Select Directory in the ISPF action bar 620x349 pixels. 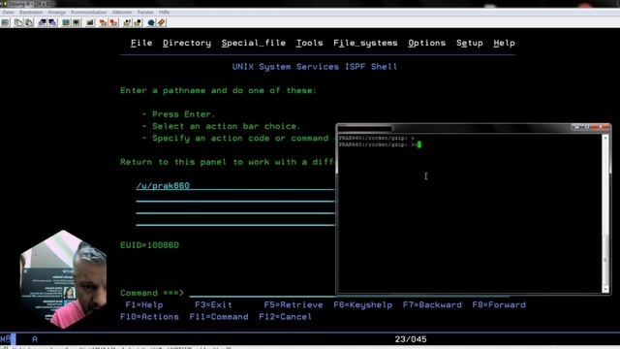tap(187, 43)
